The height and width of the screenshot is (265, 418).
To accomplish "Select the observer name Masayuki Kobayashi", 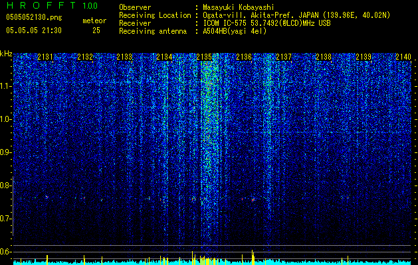I will (x=239, y=7).
